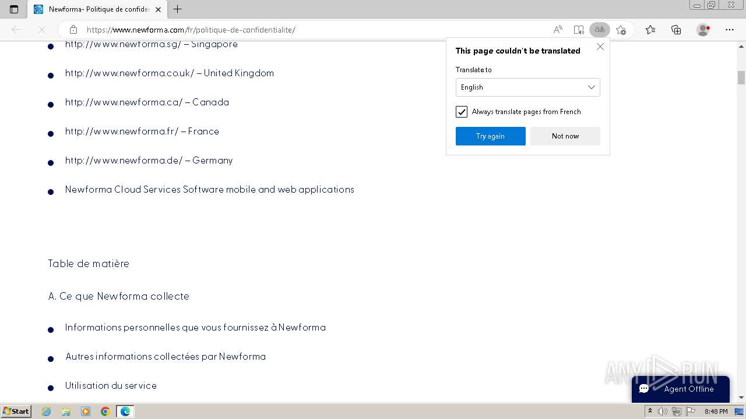Go back with the back arrow
This screenshot has height=419, width=746.
click(16, 30)
